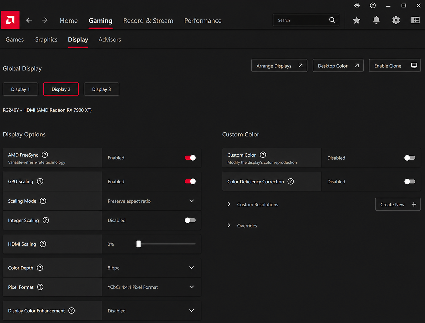Click the search magnifier icon
This screenshot has height=323, width=425.
coord(332,20)
